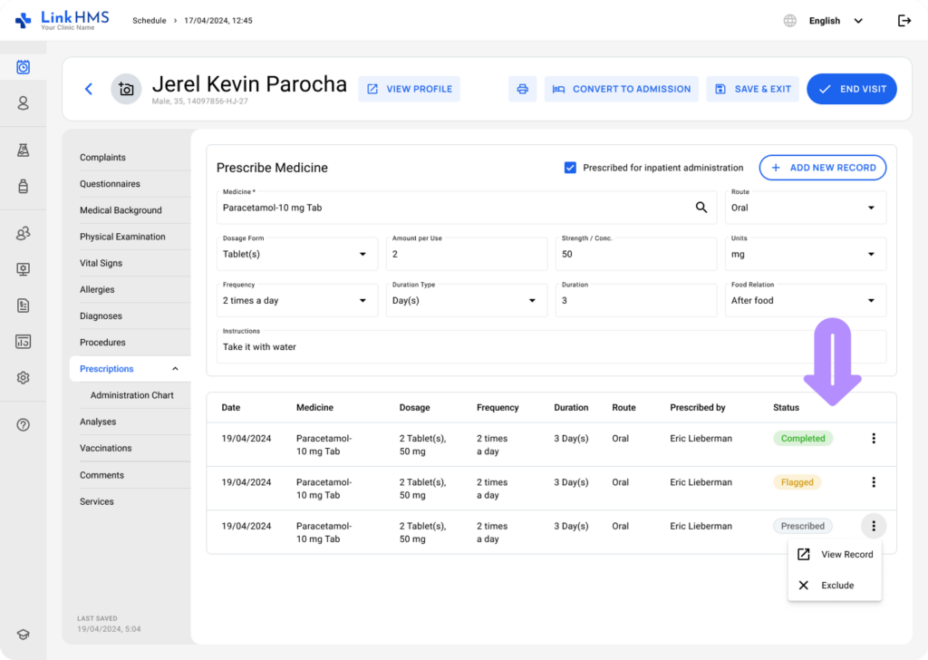Uncheck Prescribed for inpatient administration checkbox
Screen dimensions: 928x660
pyautogui.click(x=570, y=168)
